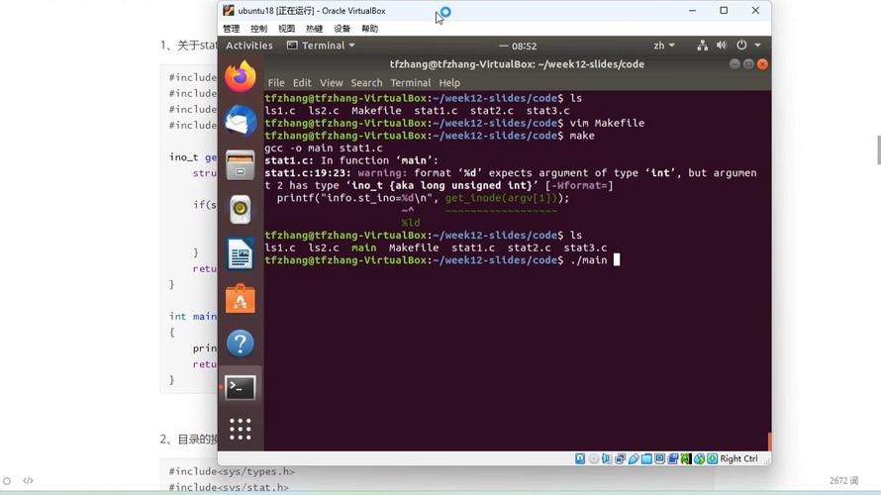Viewport: 881px width, 495px height.
Task: Open VirtualBox 管理 menu
Action: tap(231, 29)
